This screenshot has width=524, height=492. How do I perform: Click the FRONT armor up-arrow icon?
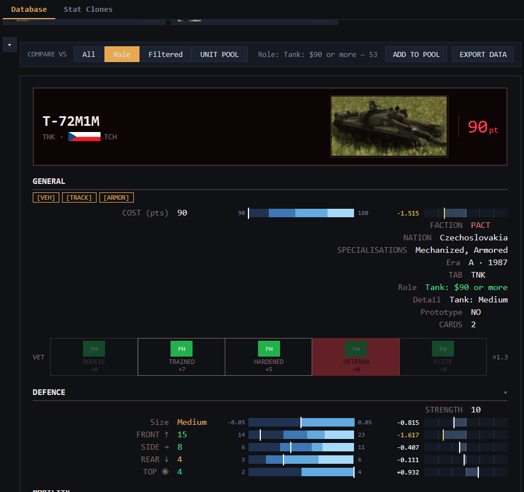(x=167, y=434)
